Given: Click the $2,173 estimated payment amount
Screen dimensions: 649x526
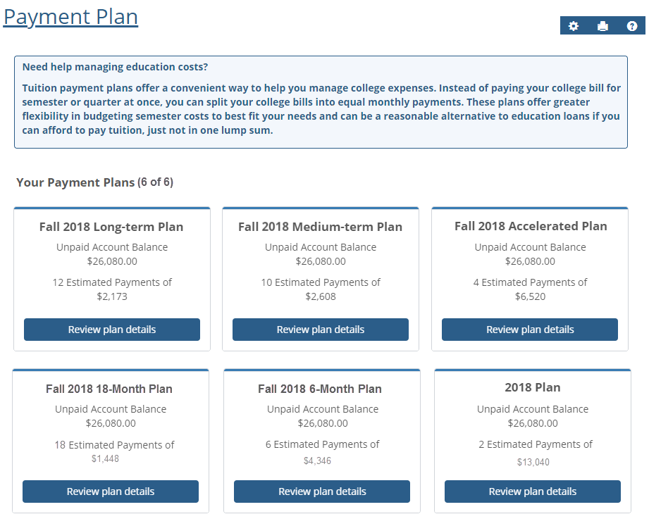Looking at the screenshot, I should (112, 296).
